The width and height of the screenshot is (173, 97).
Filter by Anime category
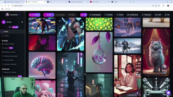(120, 15)
